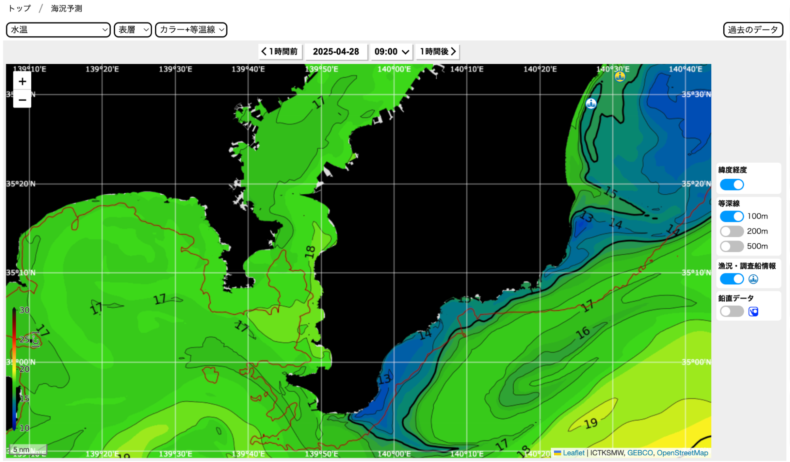The width and height of the screenshot is (790, 462).
Task: Go to トップ breadcrumb link
Action: pyautogui.click(x=19, y=8)
